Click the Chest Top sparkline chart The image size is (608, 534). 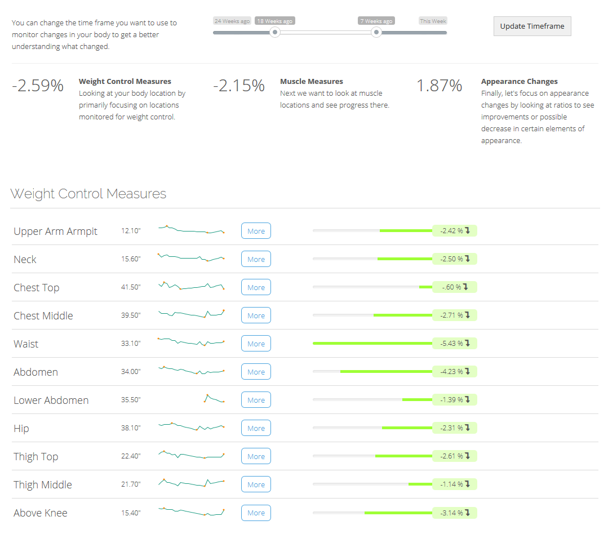pyautogui.click(x=192, y=286)
